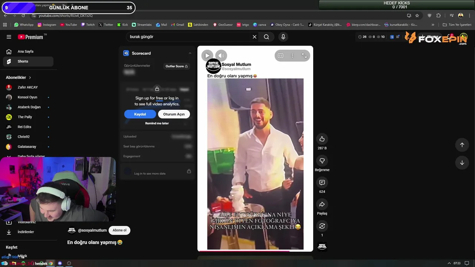Open The Pally subscription channel
475x267 pixels.
point(28,117)
